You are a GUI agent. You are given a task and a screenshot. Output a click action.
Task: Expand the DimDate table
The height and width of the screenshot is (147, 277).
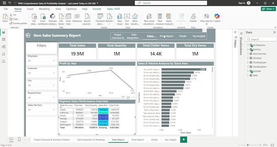248,58
